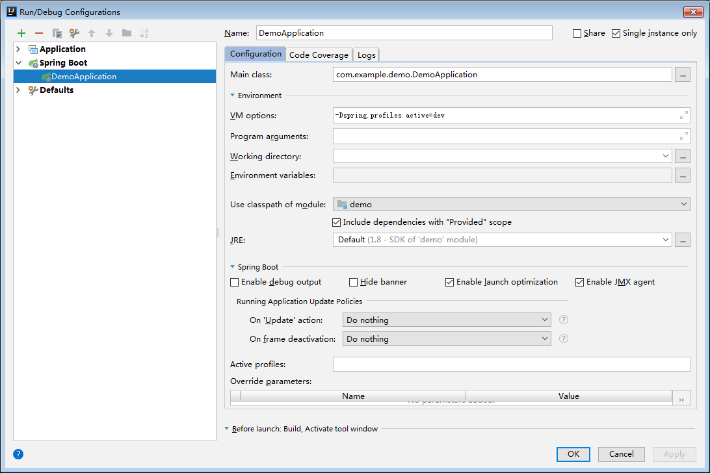Open JRE browse ellipsis button
710x473 pixels.
(683, 240)
